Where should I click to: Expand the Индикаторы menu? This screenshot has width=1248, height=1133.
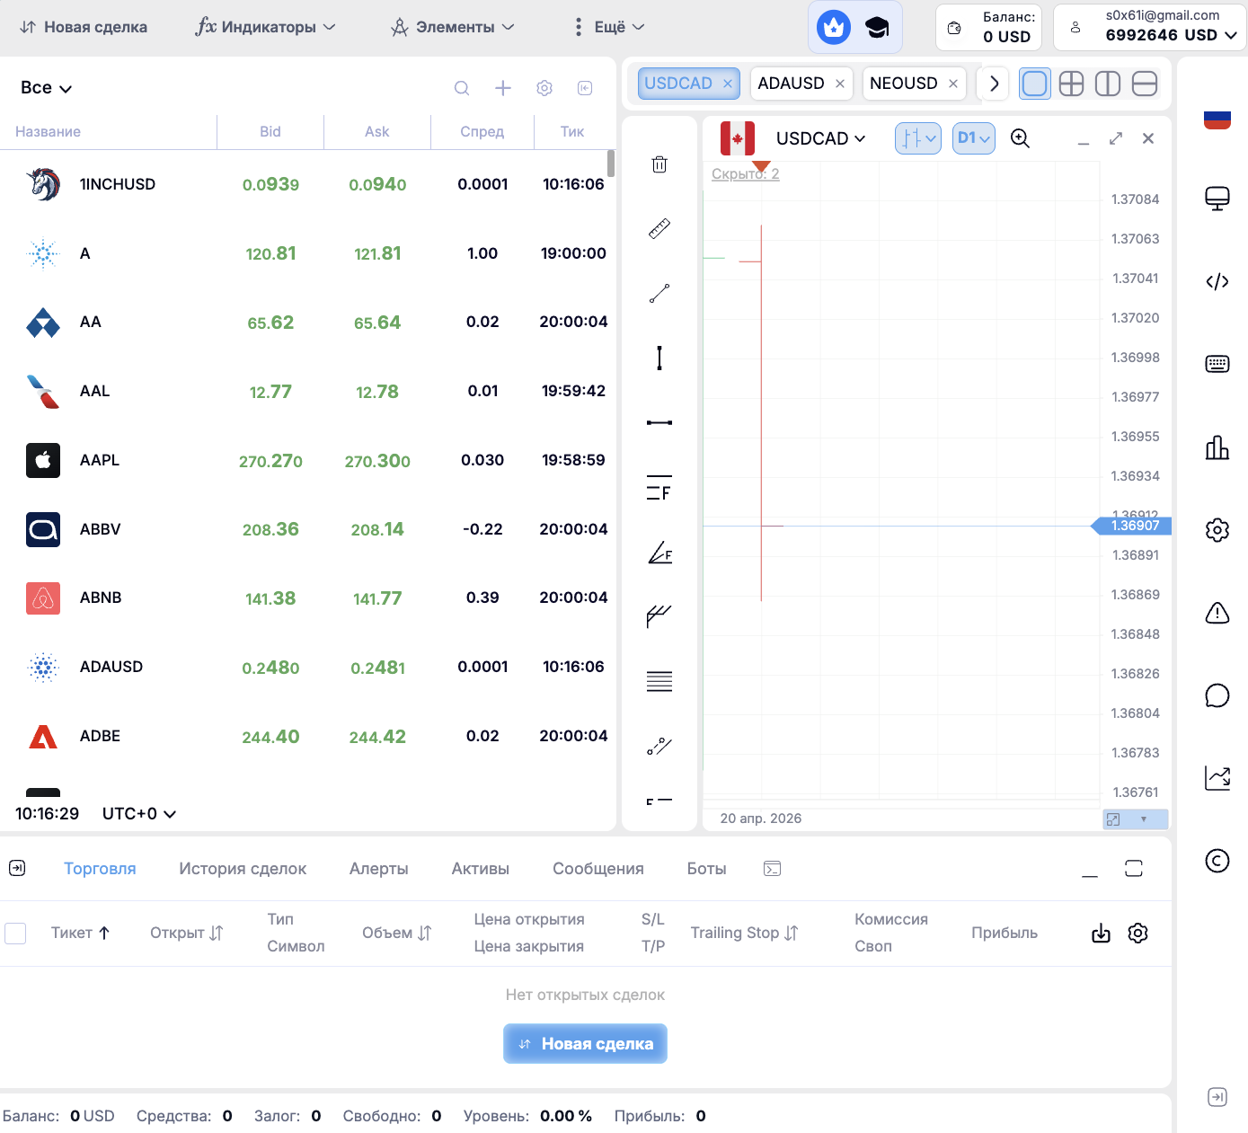click(x=266, y=27)
